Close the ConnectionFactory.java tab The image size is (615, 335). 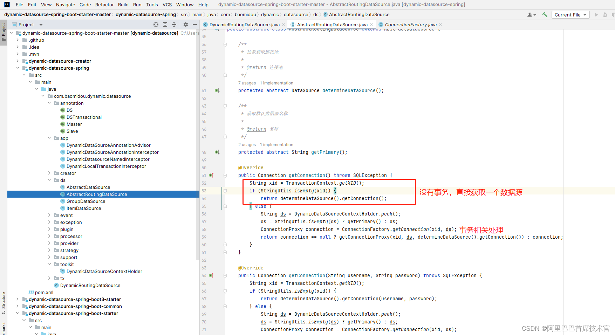point(440,25)
